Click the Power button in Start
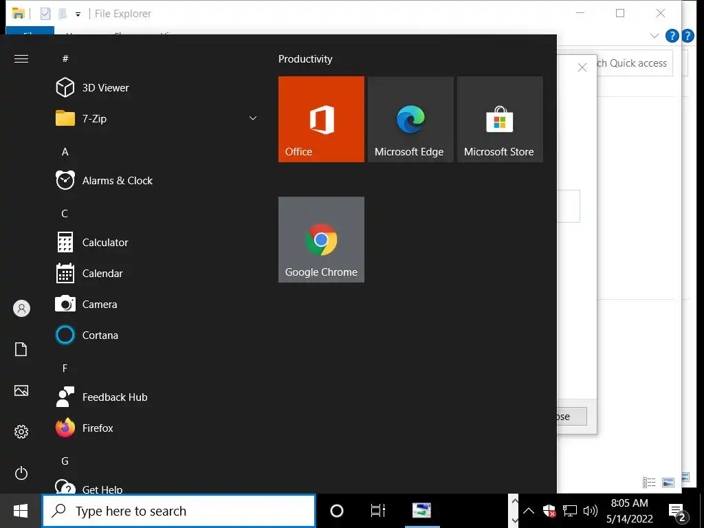The width and height of the screenshot is (704, 528). 21,473
